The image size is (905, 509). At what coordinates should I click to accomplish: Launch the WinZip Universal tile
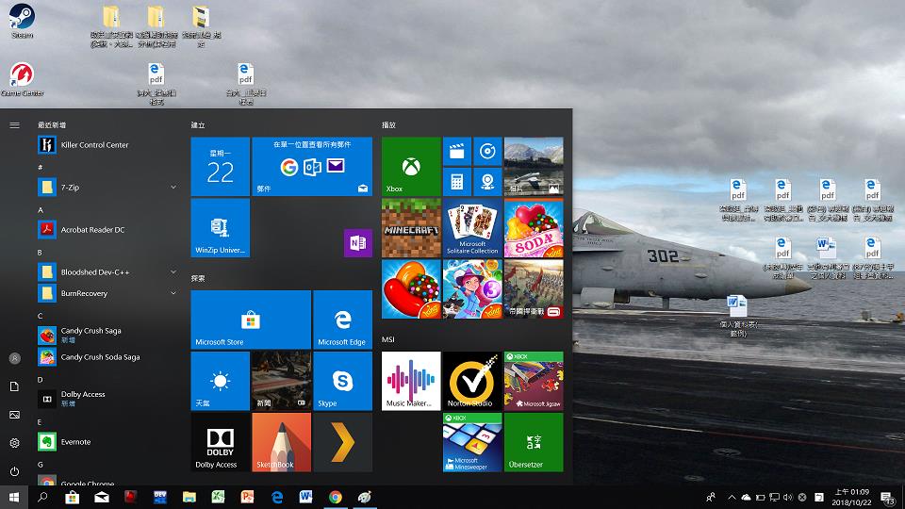pos(220,227)
